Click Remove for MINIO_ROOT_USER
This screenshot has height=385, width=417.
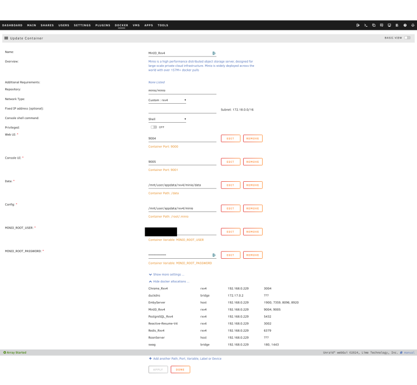click(x=253, y=232)
